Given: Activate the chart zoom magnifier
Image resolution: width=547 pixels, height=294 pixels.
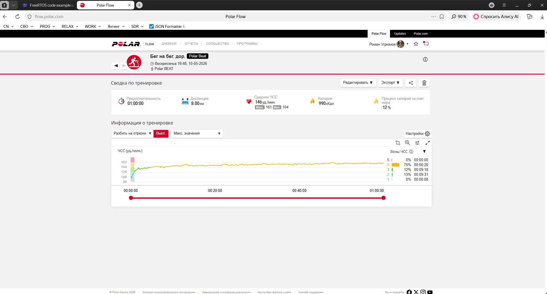Looking at the screenshot, I should coord(408,143).
